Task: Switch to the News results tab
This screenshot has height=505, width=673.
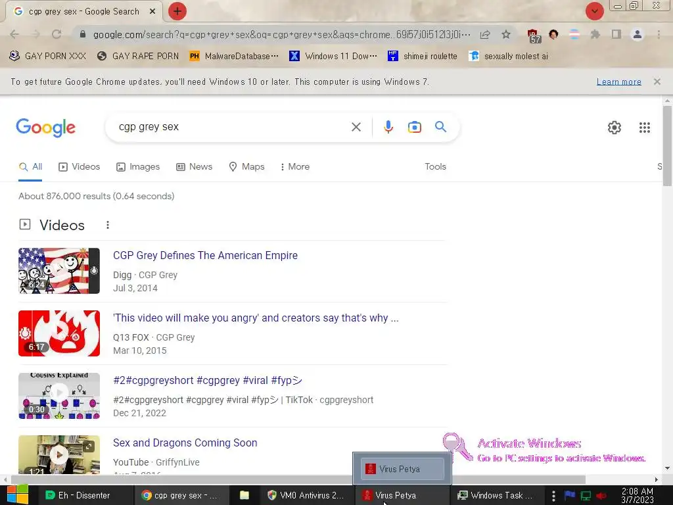Action: point(194,166)
